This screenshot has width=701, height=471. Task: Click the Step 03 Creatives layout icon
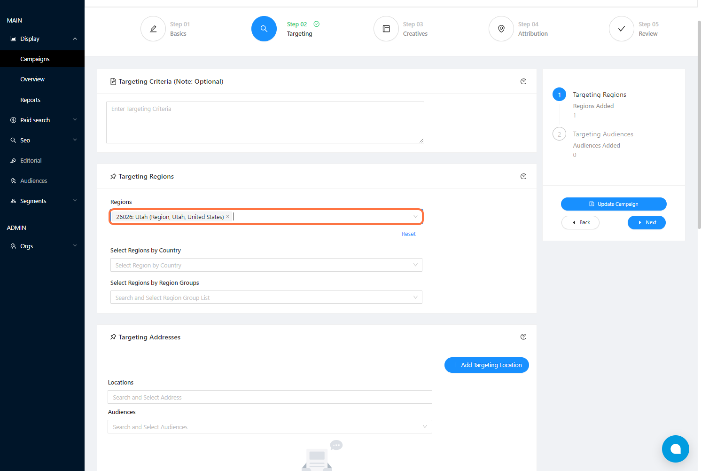pos(386,29)
